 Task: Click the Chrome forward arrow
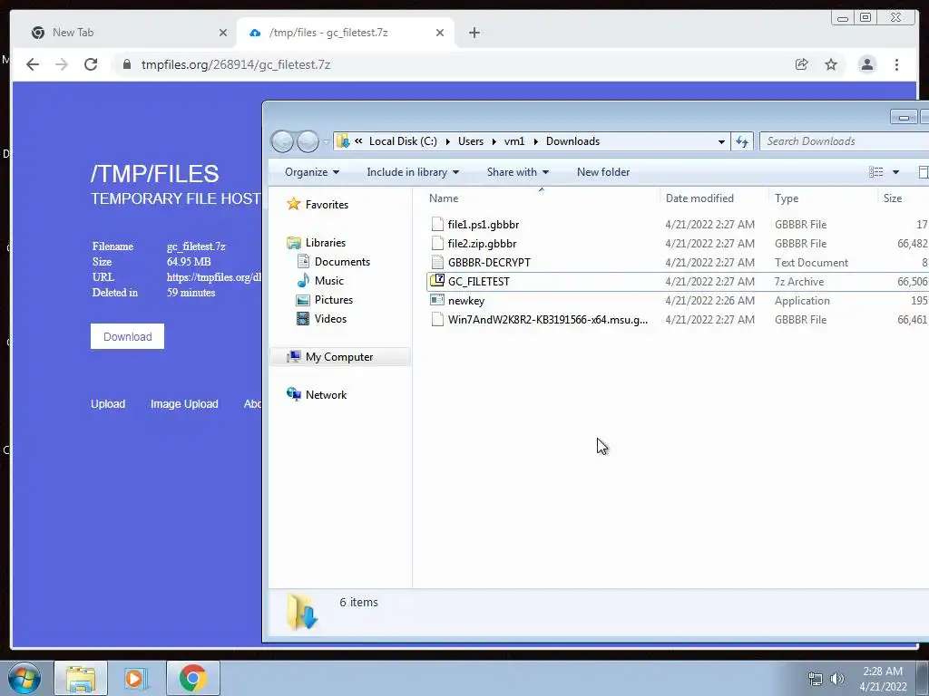pyautogui.click(x=62, y=64)
